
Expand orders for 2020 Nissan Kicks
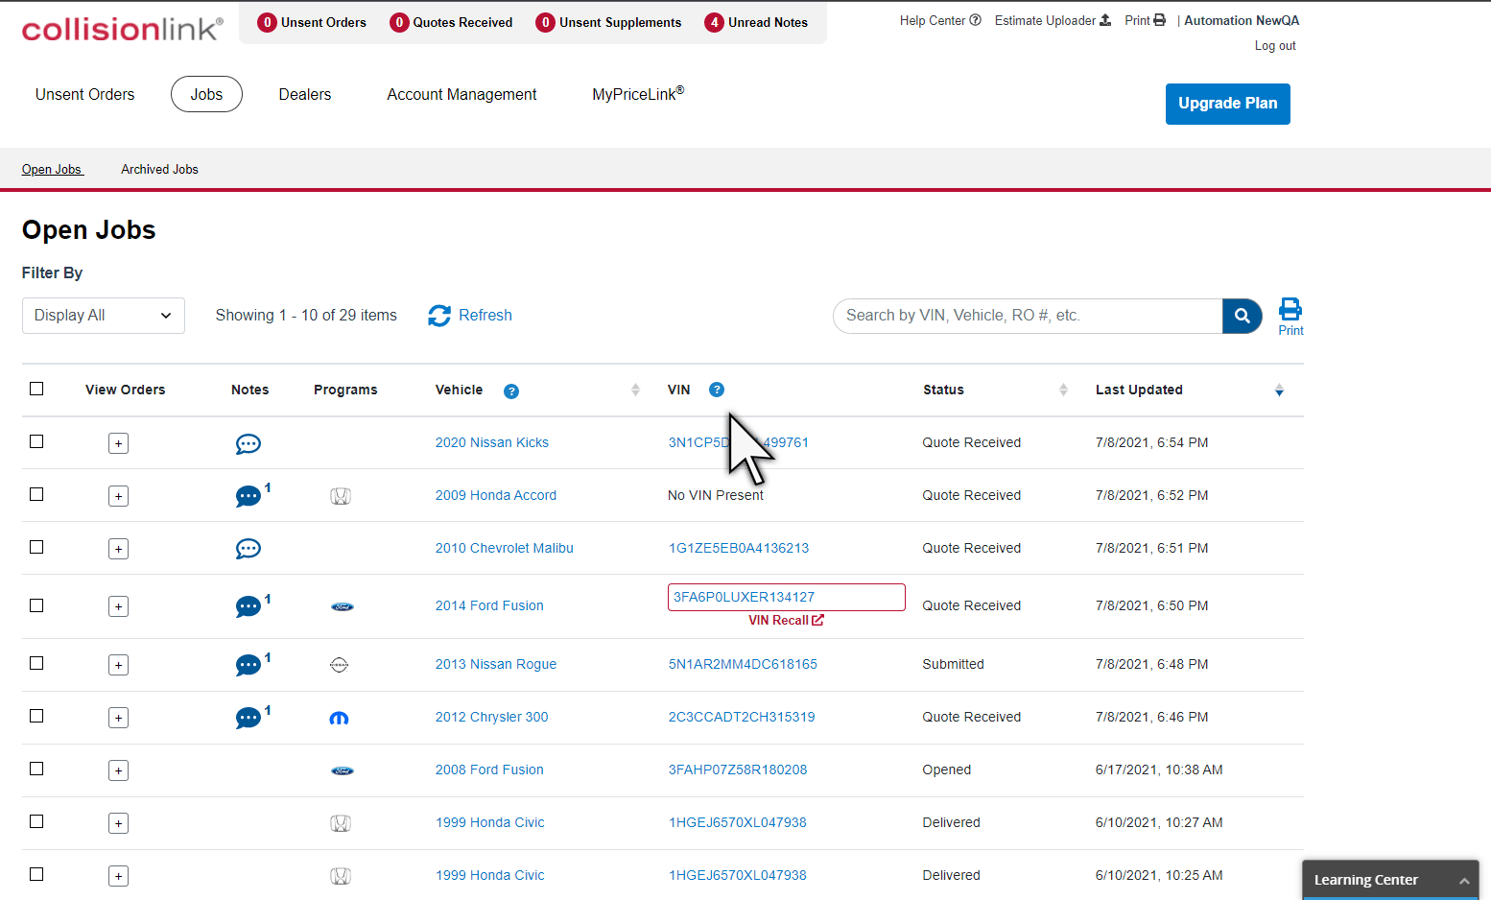pos(118,443)
